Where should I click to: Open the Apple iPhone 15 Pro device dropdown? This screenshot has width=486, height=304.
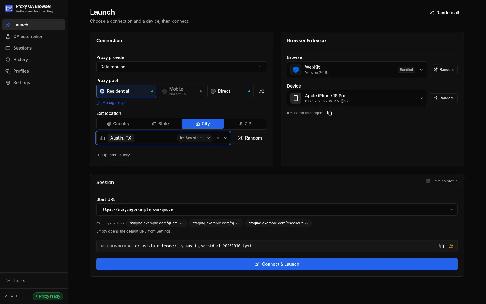point(357,98)
